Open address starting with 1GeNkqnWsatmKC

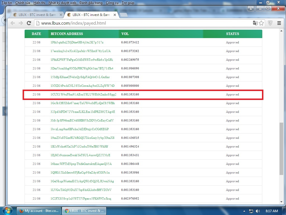click(82, 181)
